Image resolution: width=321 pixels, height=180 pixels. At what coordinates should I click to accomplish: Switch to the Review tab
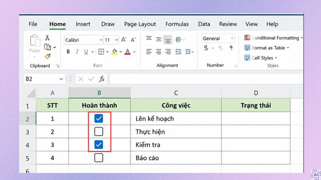pyautogui.click(x=228, y=24)
